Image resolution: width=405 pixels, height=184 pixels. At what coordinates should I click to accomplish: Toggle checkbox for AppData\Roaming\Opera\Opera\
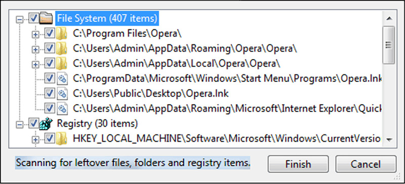[50, 48]
